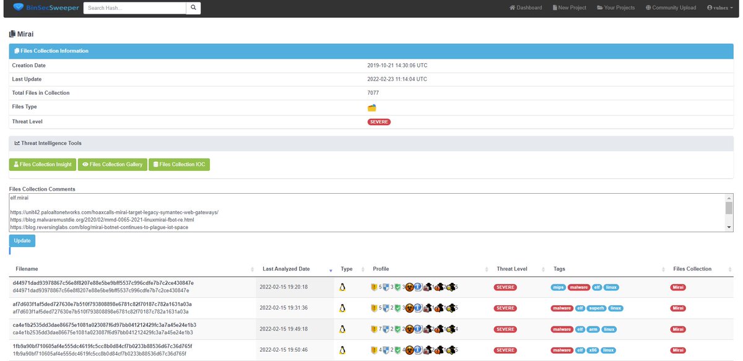Click the spy magnifier icon in profile row
Viewport: 743px width, 361px height.
click(450, 287)
